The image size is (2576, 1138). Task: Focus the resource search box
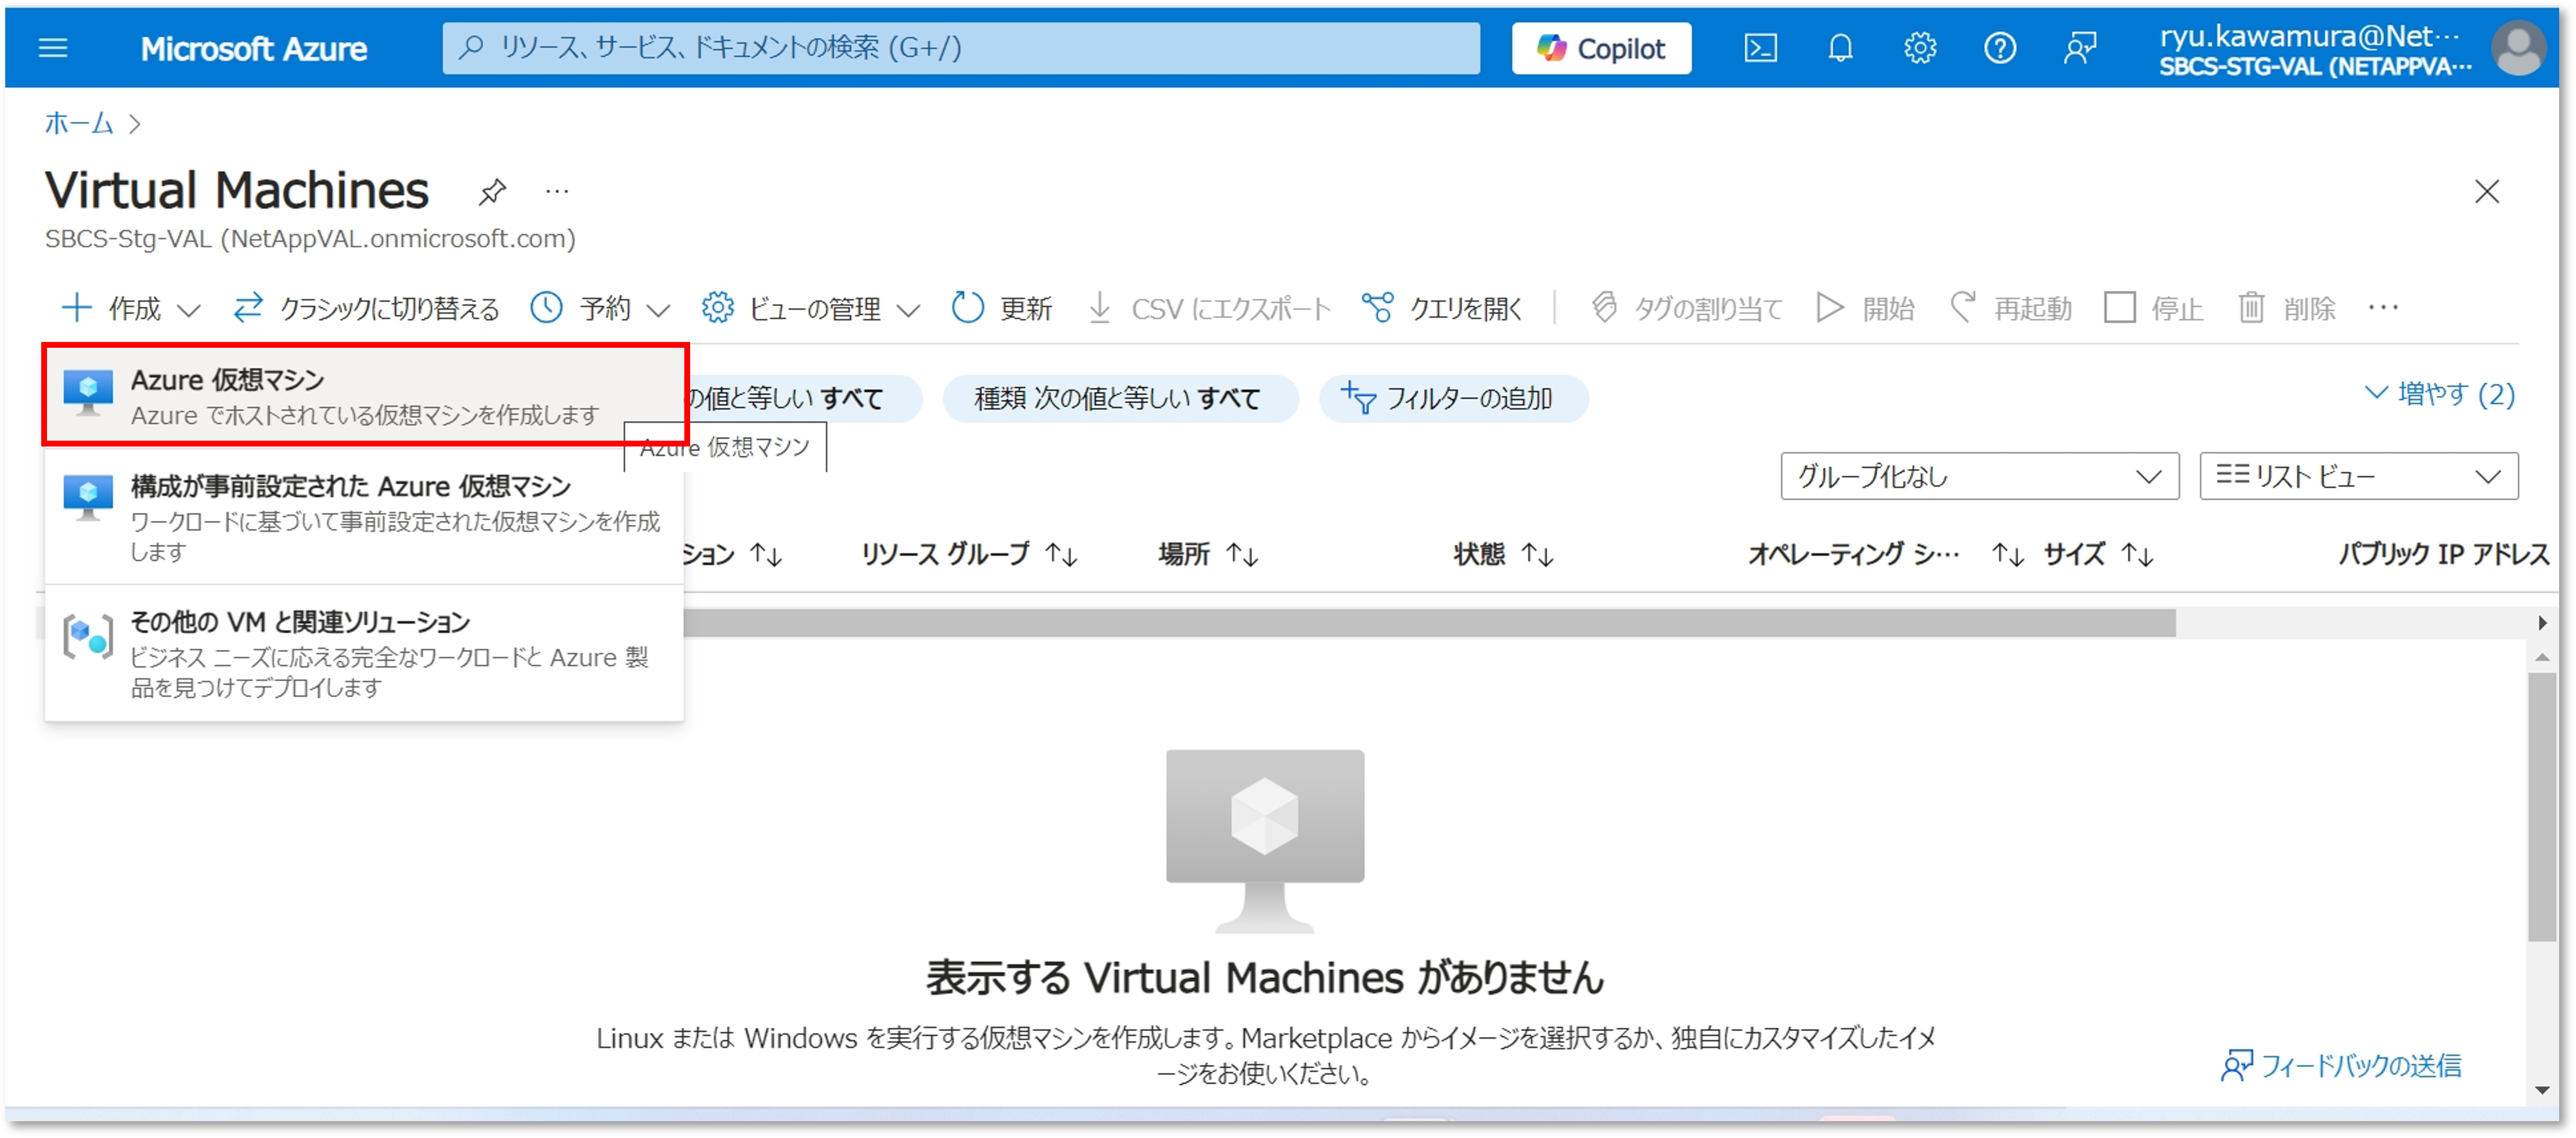tap(960, 48)
